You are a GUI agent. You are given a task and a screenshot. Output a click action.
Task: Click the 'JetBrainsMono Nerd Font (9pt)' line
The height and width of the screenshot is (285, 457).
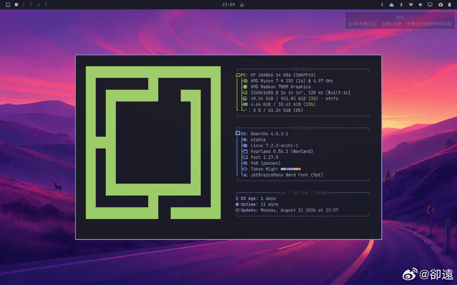coord(283,175)
